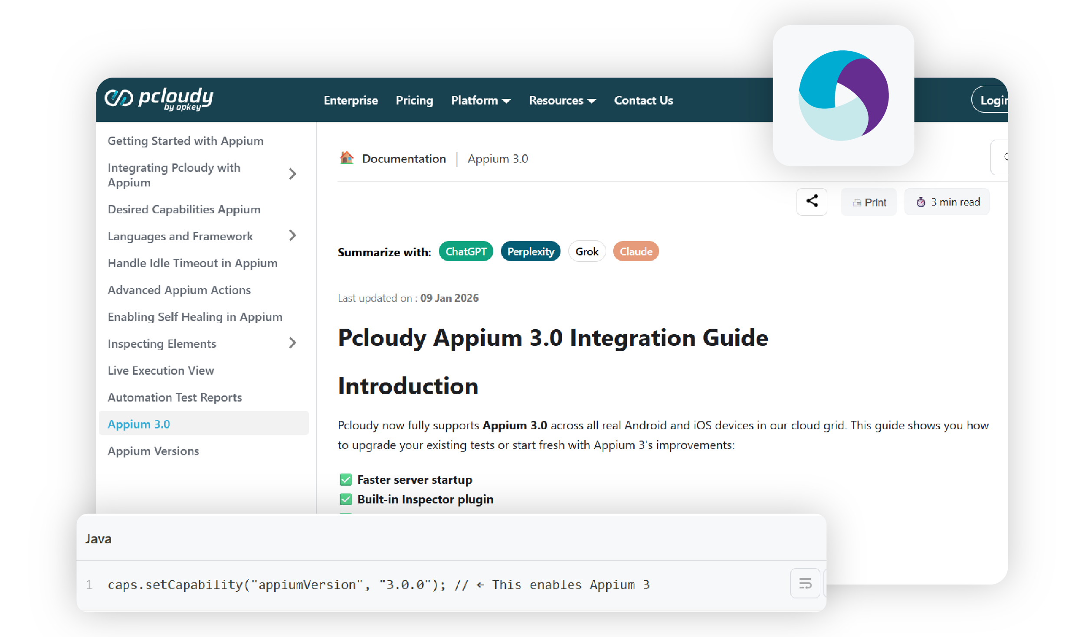Open the Platform dropdown menu
Image resolution: width=1085 pixels, height=637 pixels.
480,101
